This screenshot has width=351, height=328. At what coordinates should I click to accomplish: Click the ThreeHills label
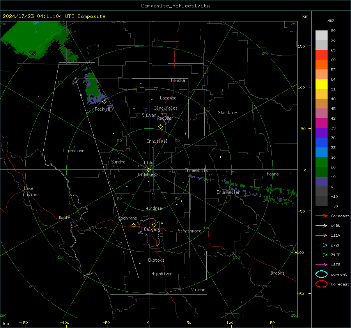[x=196, y=170]
